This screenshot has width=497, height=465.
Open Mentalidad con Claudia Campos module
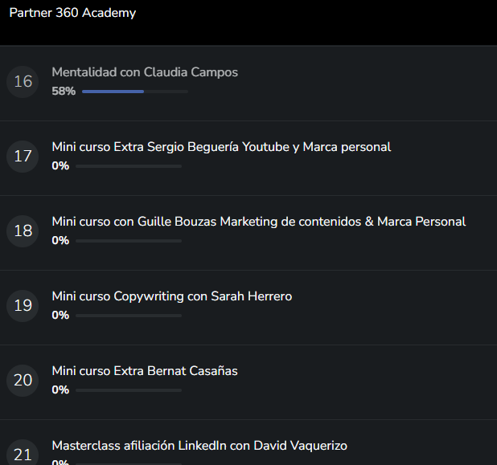pyautogui.click(x=145, y=72)
